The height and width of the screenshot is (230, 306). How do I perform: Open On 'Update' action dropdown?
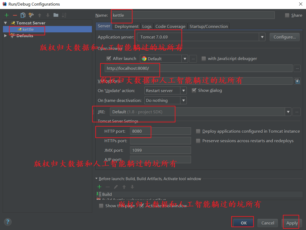(183, 90)
